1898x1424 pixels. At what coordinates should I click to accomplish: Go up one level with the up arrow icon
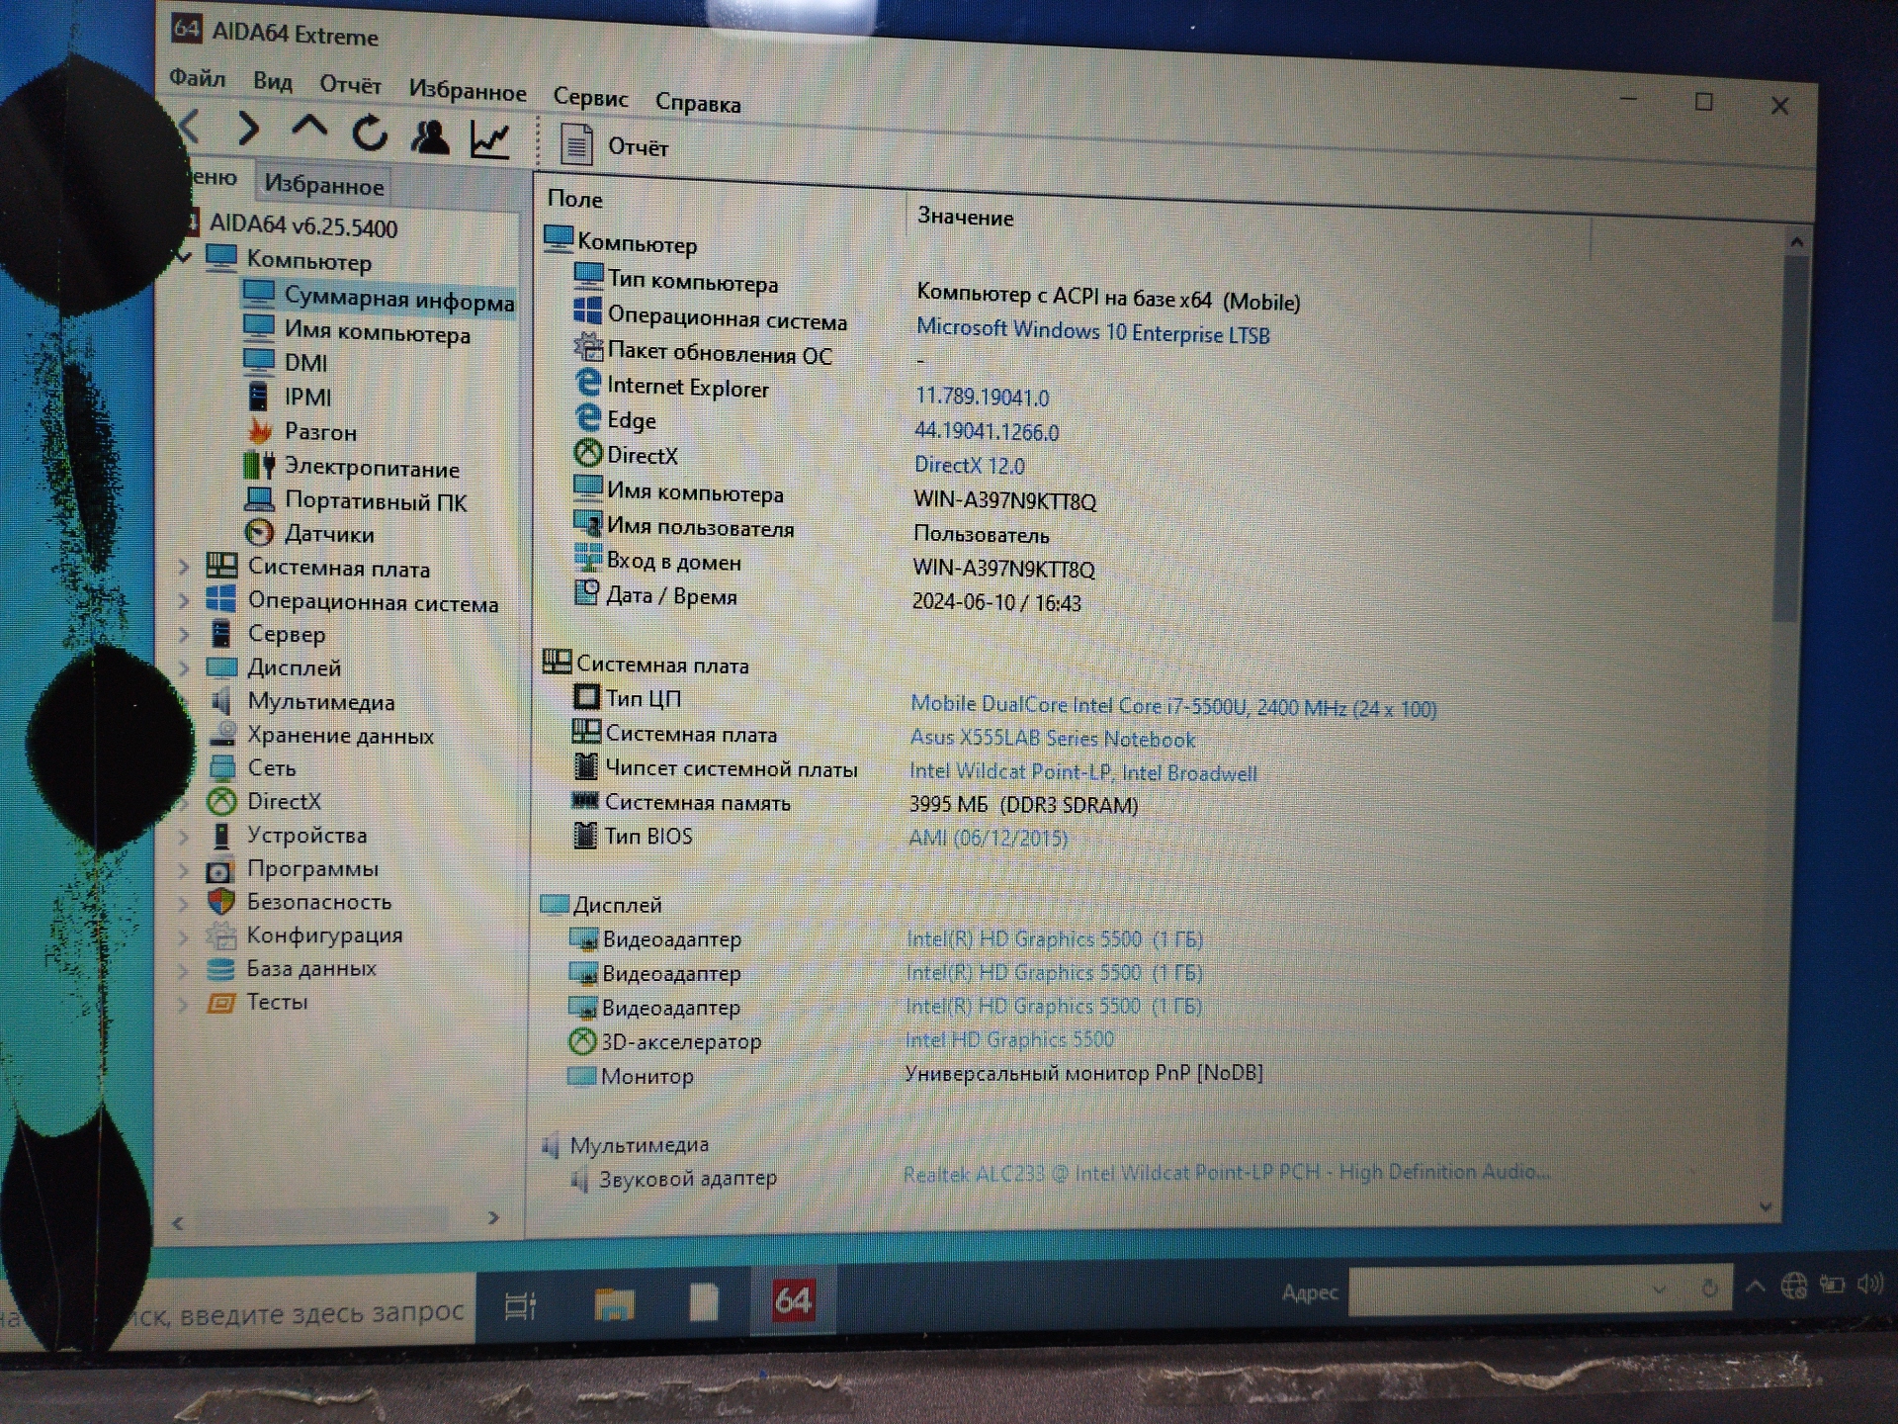pos(309,128)
